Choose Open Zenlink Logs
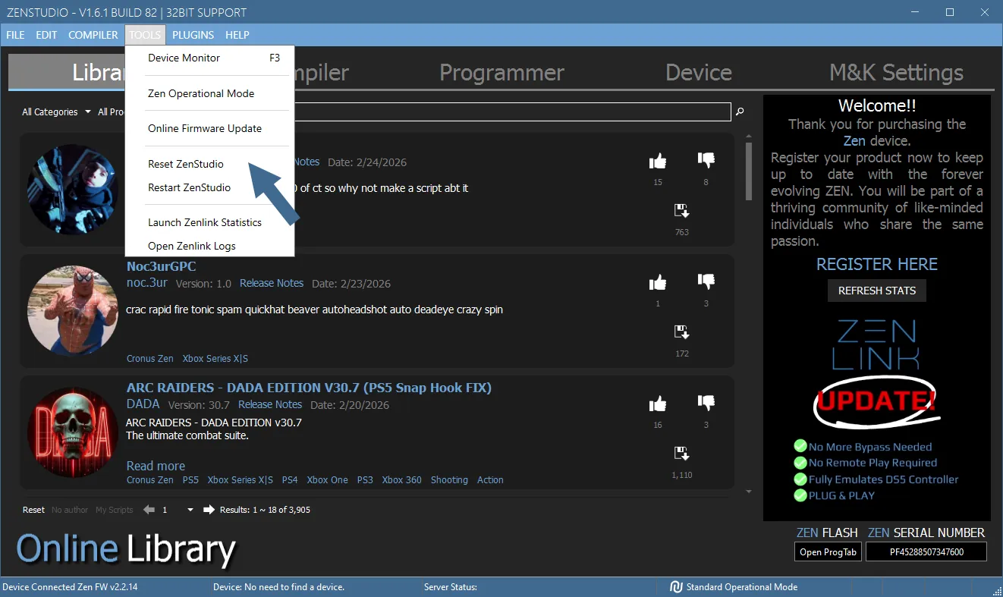The height and width of the screenshot is (597, 1003). [209, 246]
